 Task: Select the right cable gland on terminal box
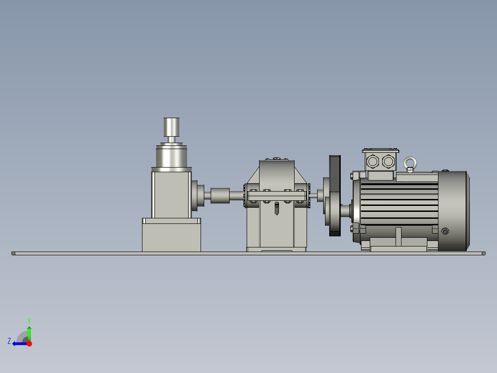pos(388,161)
